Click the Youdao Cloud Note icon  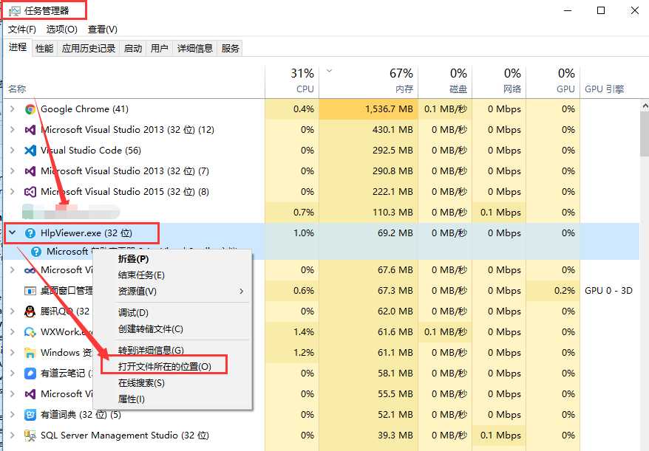point(30,373)
